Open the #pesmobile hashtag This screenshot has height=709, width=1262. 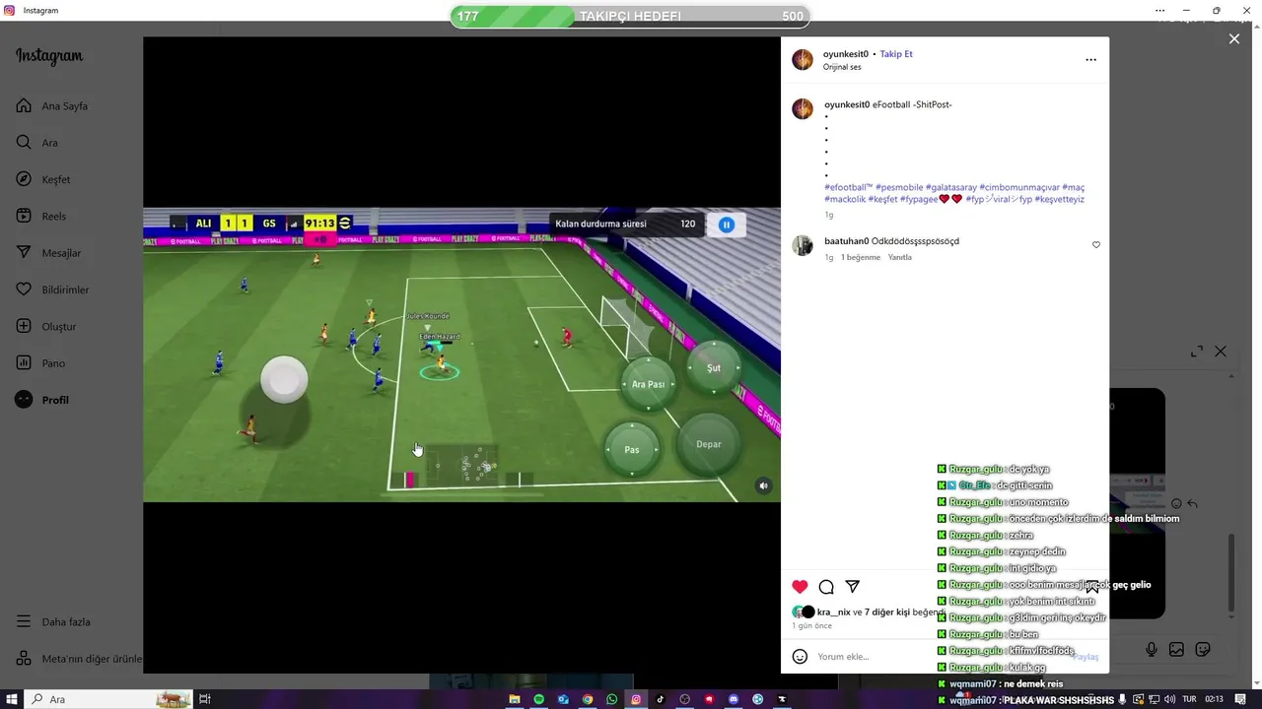[899, 187]
